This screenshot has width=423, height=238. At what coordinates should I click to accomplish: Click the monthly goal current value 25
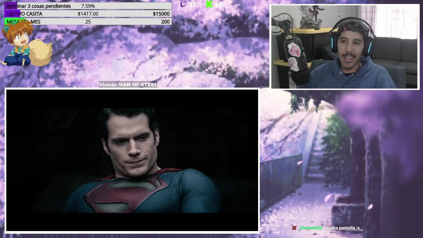coord(88,21)
